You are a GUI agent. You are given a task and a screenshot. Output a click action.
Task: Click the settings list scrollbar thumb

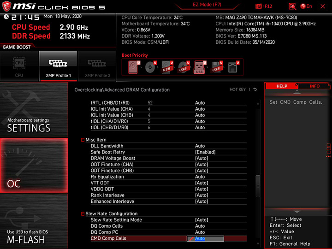258,186
